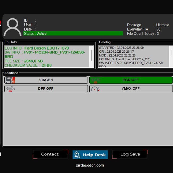This screenshot has width=173, height=173.
Task: Click the Everyday File : 30 text
Action: tap(144, 29)
